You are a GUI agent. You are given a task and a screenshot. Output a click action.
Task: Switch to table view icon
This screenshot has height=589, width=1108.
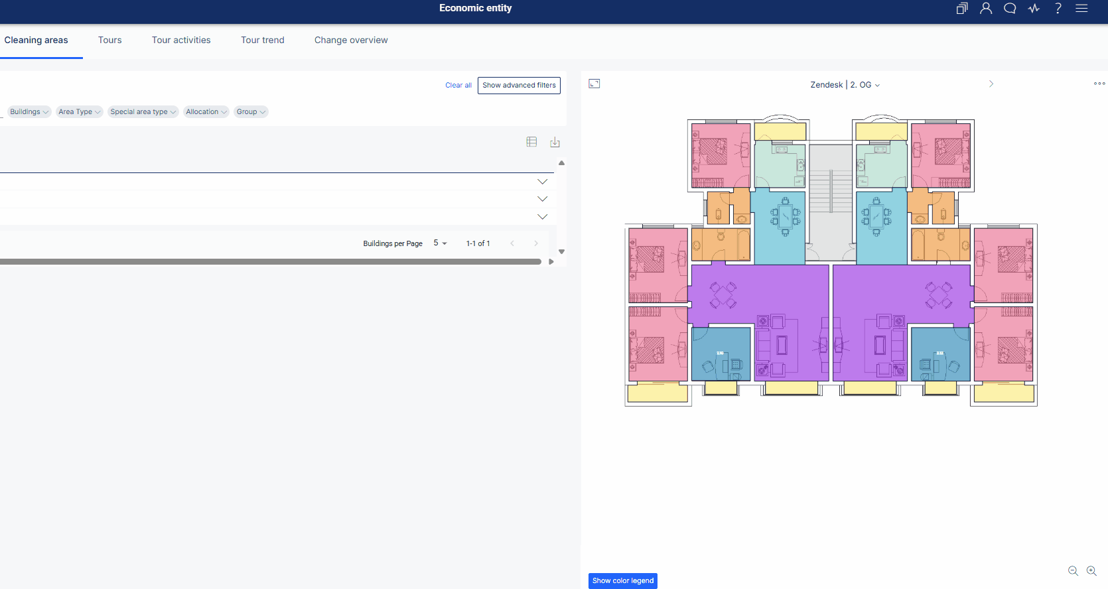[531, 142]
